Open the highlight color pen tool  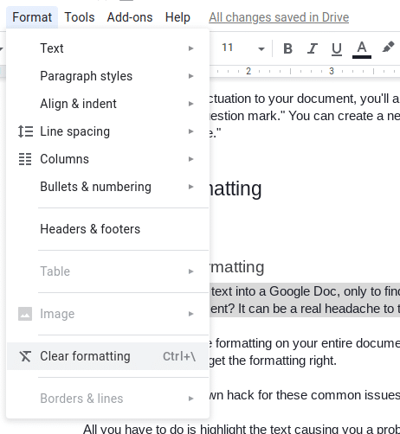pyautogui.click(x=388, y=48)
